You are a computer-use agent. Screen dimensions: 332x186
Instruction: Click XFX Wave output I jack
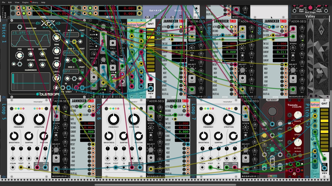coord(76,88)
